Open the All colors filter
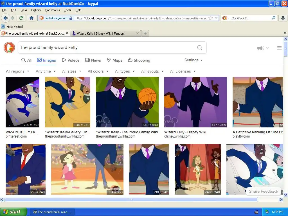This screenshot has width=288, height=216. pyautogui.click(x=98, y=71)
